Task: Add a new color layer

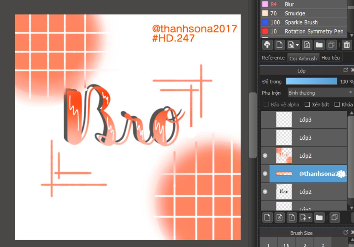Action: (x=267, y=217)
